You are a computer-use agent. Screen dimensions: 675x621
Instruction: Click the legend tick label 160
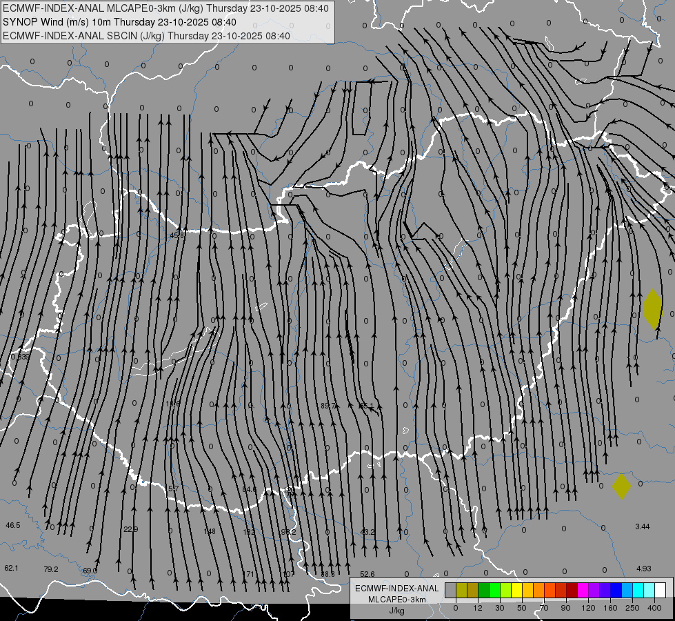pyautogui.click(x=610, y=608)
